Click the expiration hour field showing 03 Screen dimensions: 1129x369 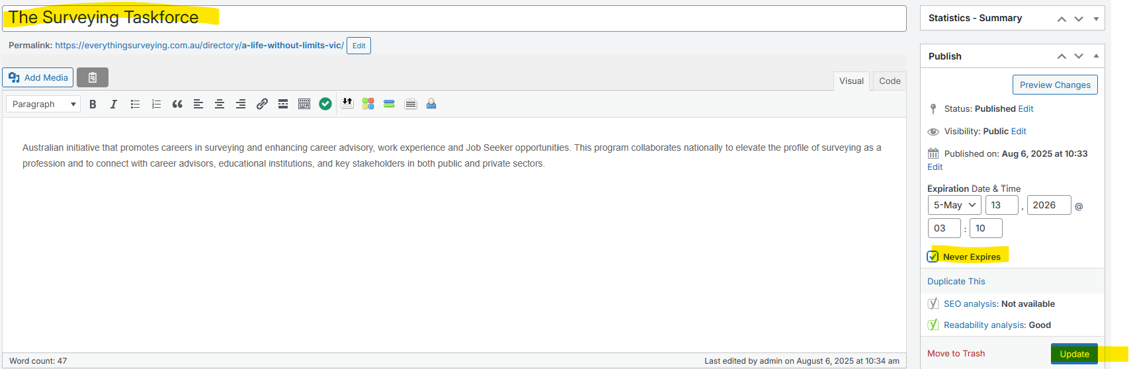click(x=944, y=228)
